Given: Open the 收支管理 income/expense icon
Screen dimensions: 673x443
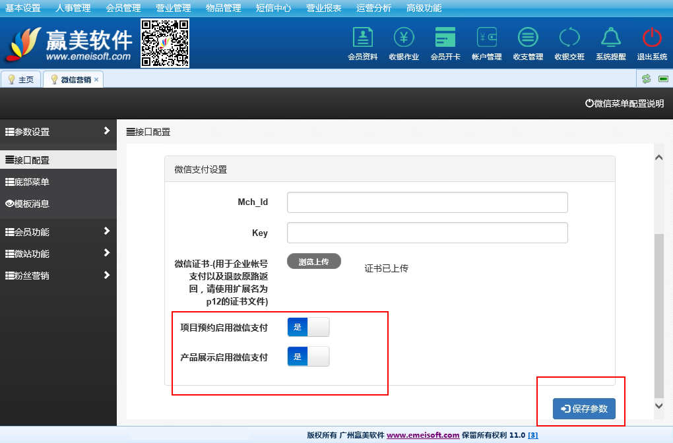Looking at the screenshot, I should (528, 44).
